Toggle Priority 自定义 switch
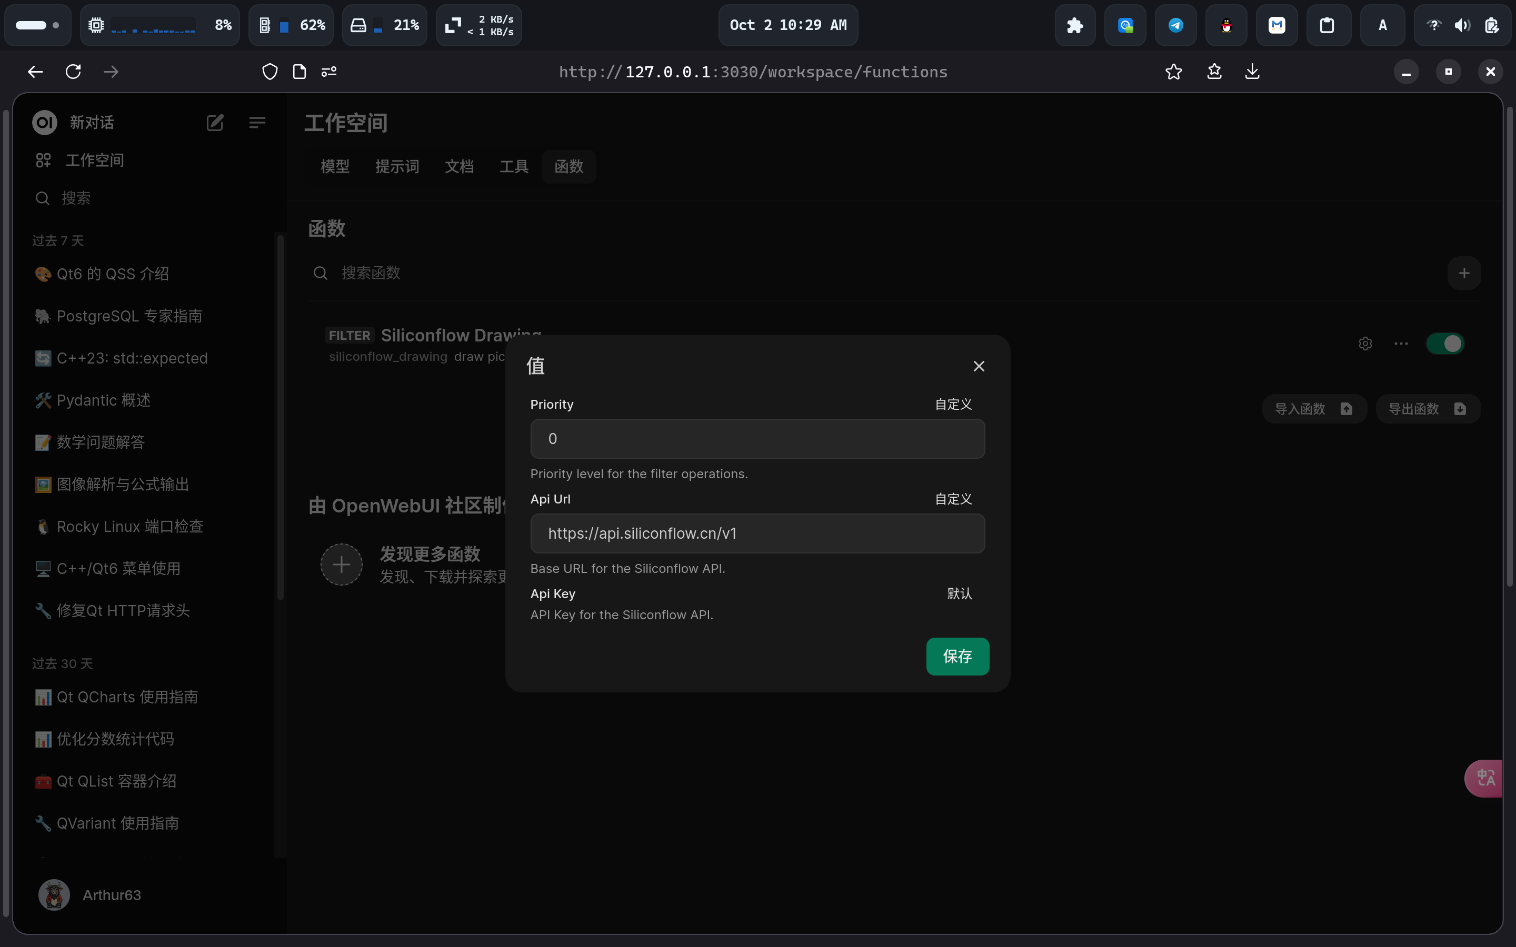1516x947 pixels. 953,405
